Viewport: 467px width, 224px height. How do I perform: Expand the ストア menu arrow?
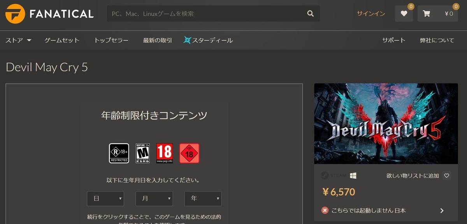click(x=29, y=40)
